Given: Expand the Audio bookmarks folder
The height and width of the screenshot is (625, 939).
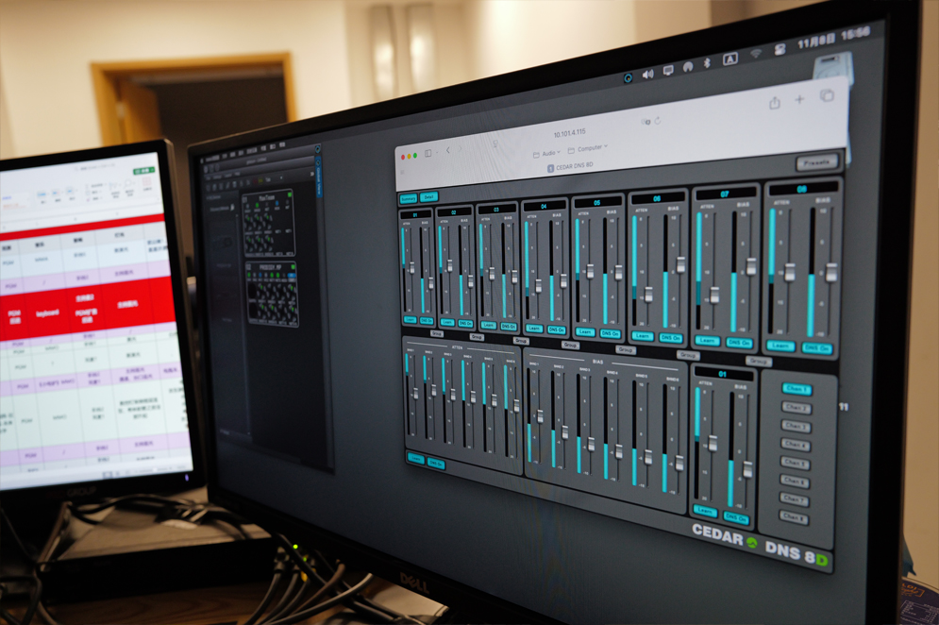Looking at the screenshot, I should (547, 153).
